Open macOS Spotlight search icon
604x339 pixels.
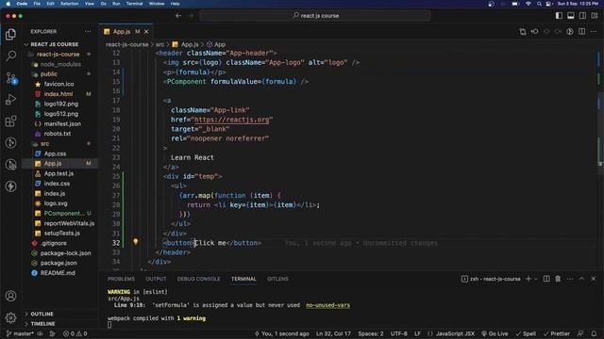[x=539, y=4]
